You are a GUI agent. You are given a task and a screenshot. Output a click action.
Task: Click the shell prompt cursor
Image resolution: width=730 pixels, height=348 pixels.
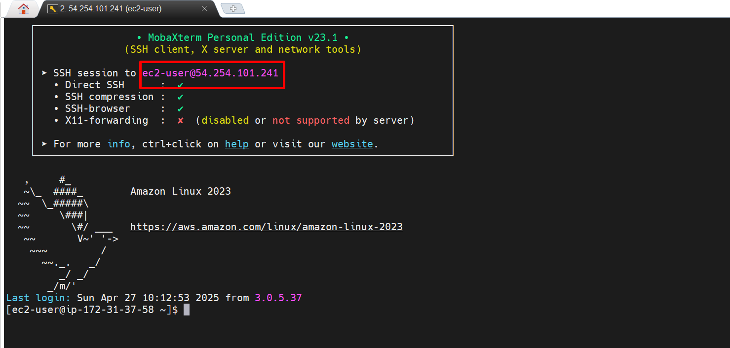pyautogui.click(x=187, y=310)
